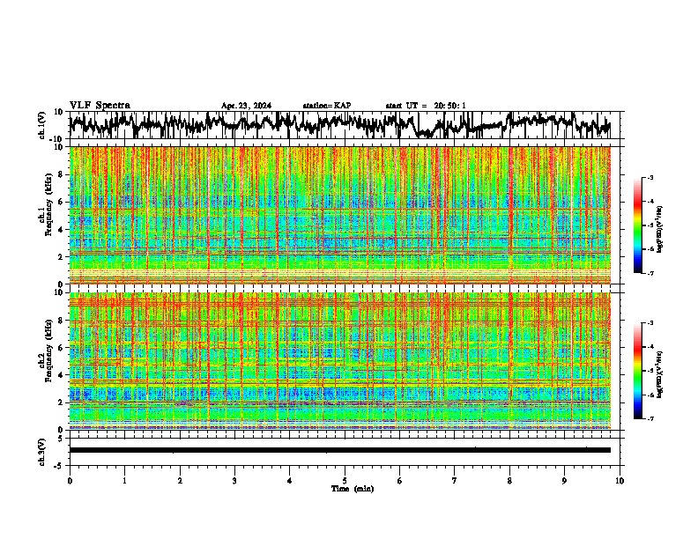This screenshot has width=698, height=539.
Task: Click the "1" minute tick label
Action: [124, 481]
